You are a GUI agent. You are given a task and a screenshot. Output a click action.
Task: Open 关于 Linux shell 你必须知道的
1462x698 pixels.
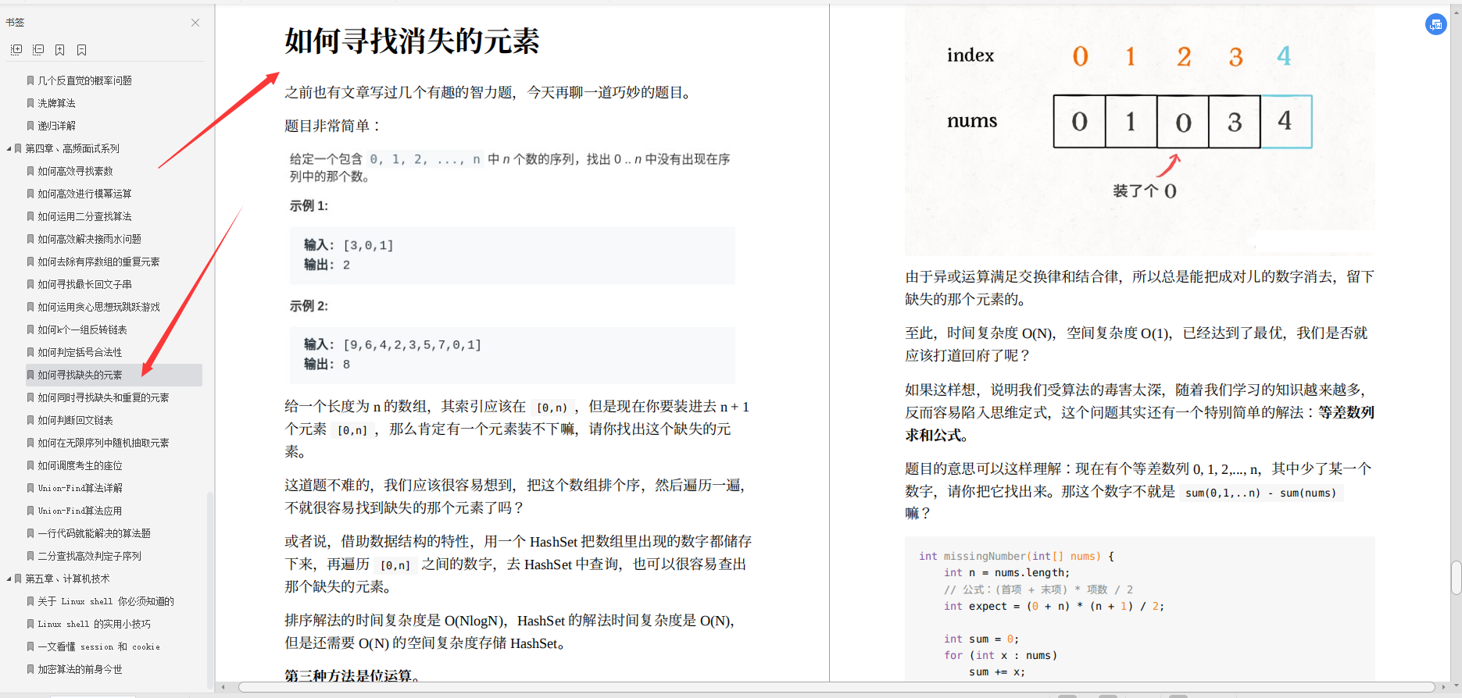[x=105, y=601]
